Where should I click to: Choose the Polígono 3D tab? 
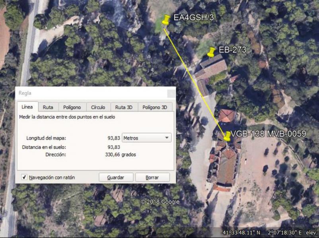[155, 107]
